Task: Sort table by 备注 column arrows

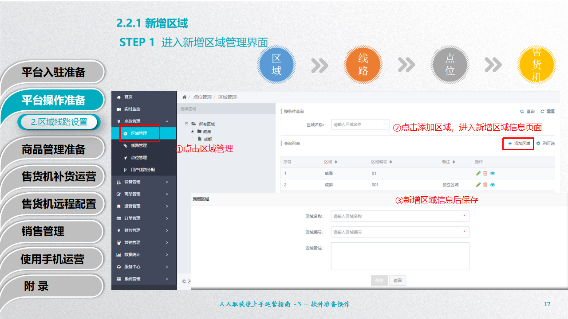Action: click(454, 162)
